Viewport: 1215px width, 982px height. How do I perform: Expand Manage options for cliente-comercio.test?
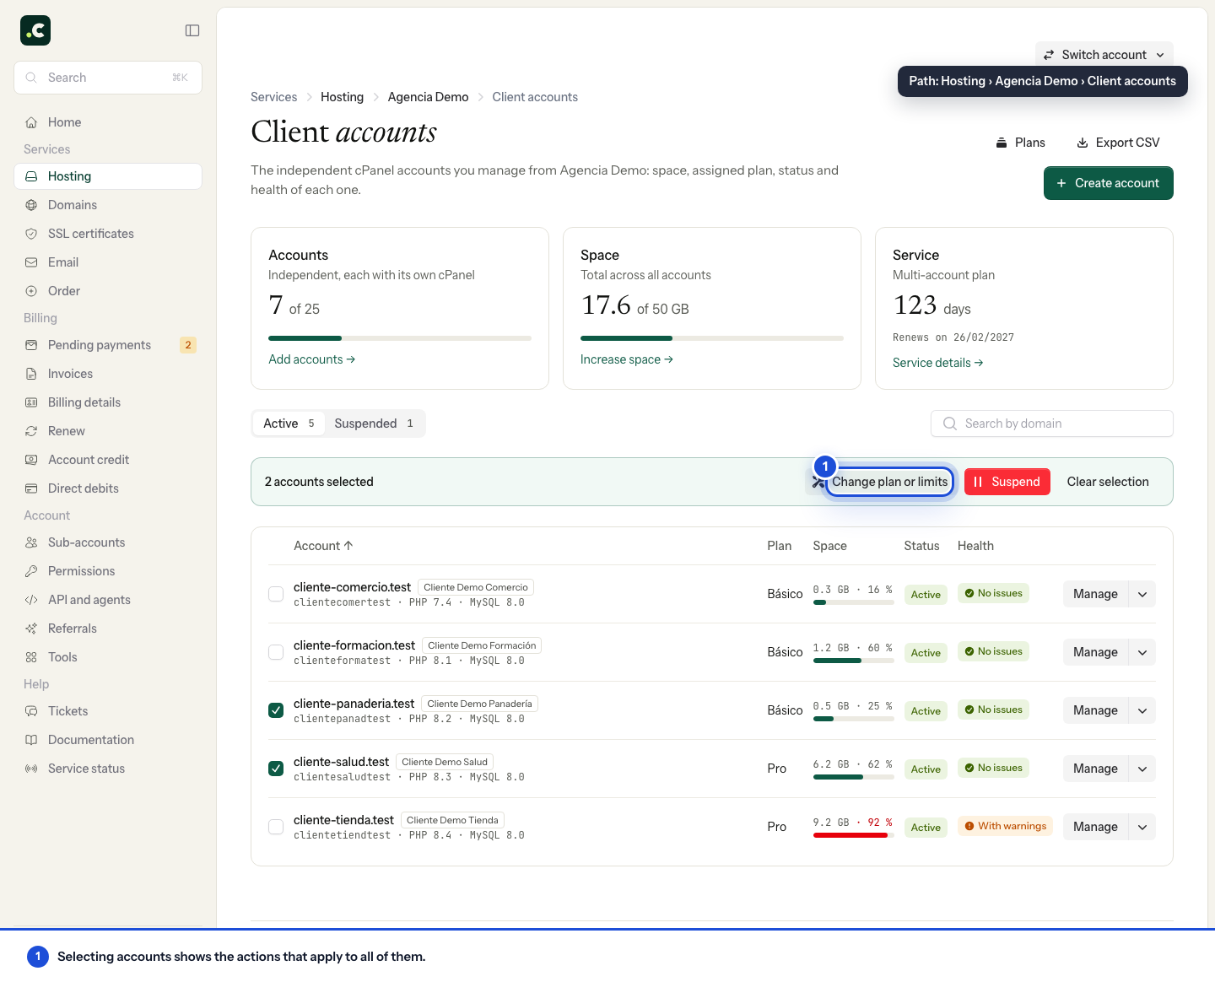(1142, 594)
